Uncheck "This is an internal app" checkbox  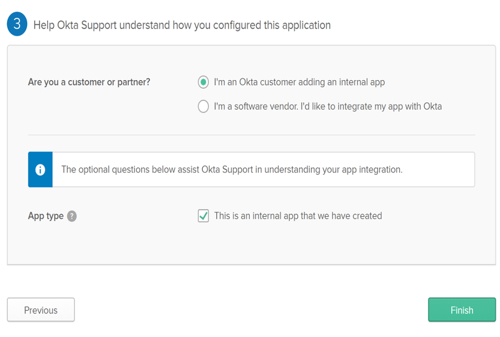click(203, 216)
